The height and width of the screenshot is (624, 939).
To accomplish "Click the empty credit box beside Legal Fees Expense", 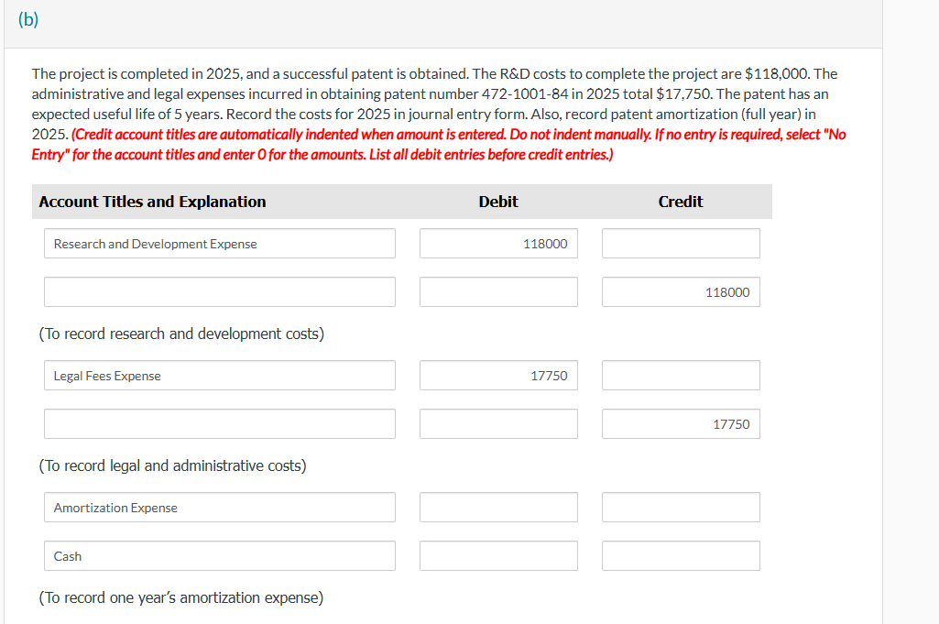I will (680, 375).
